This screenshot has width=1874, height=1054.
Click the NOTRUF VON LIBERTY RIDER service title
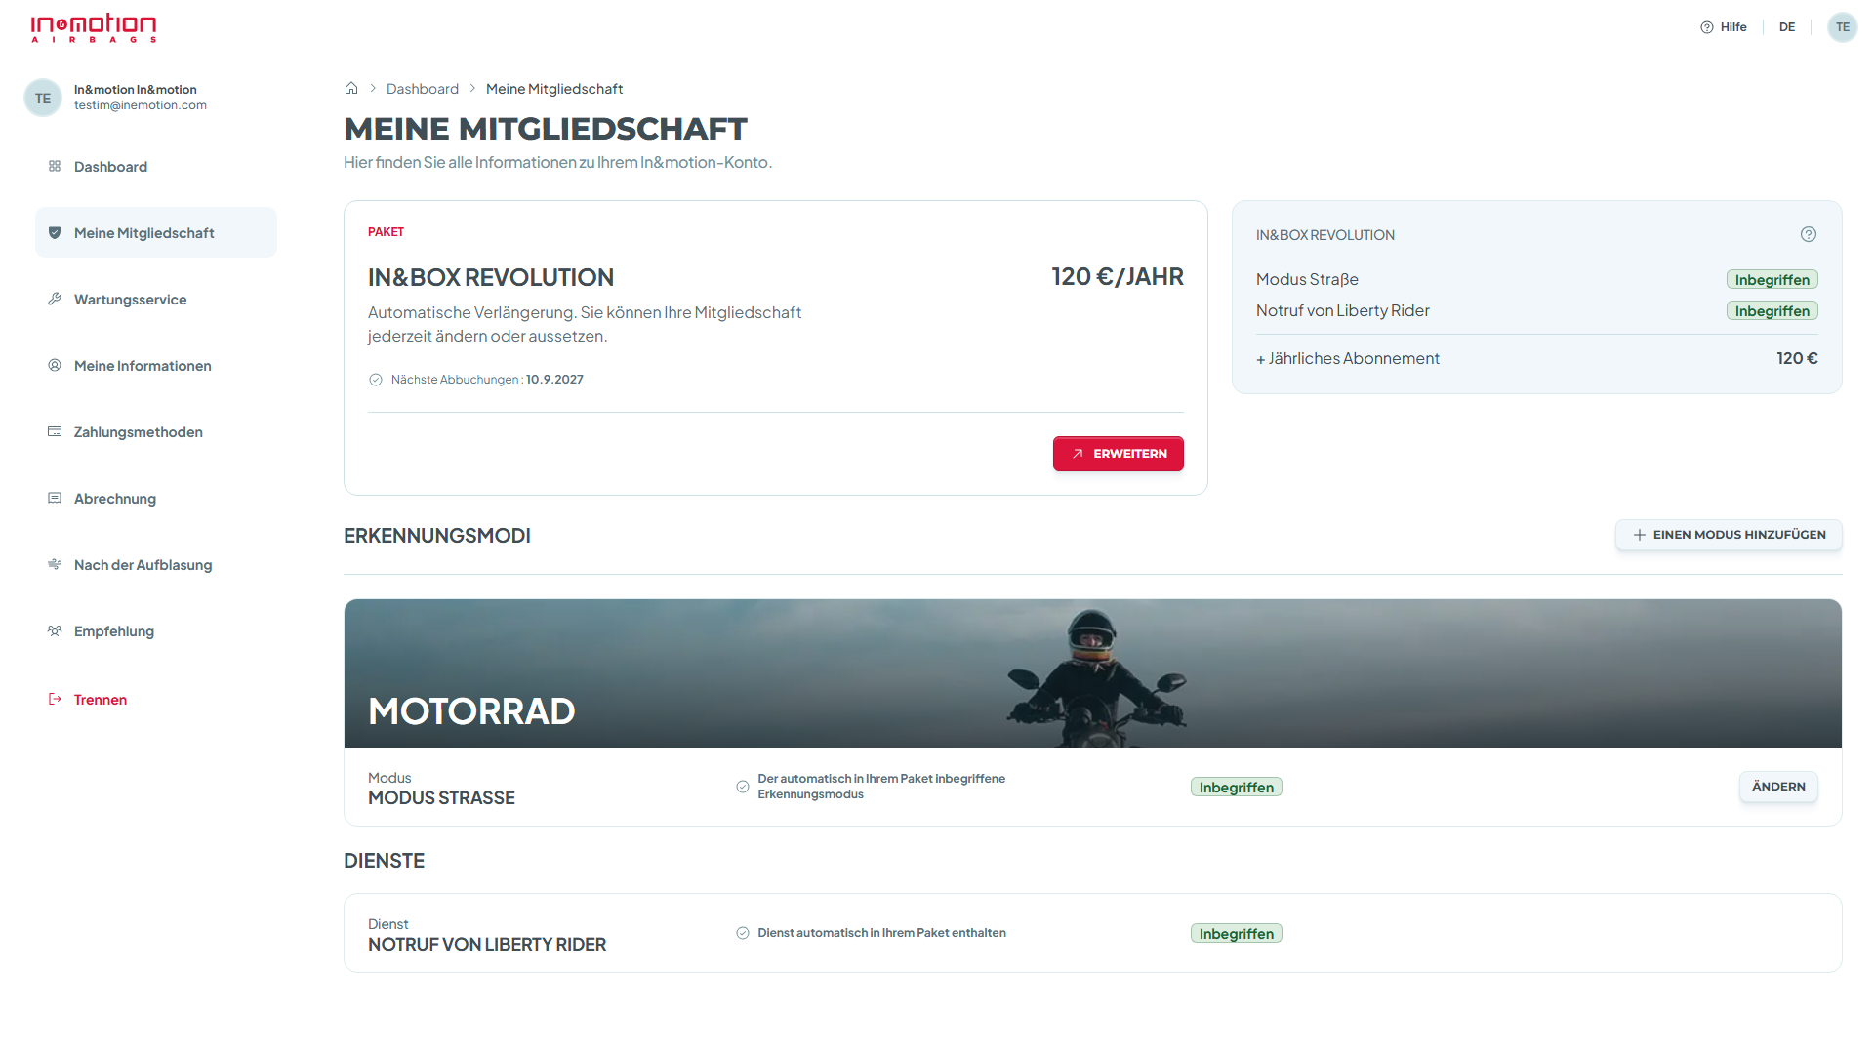pos(487,945)
